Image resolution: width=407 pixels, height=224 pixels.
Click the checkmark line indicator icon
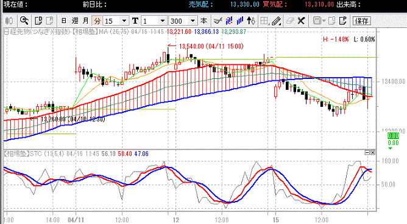click(218, 21)
